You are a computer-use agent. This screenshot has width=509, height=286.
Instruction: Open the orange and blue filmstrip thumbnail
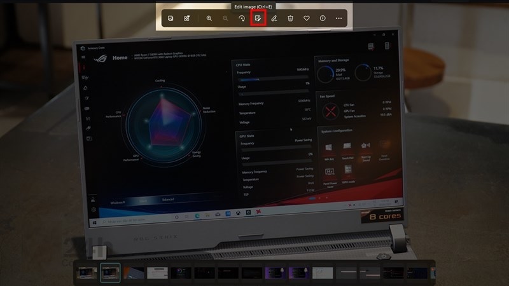(x=134, y=273)
